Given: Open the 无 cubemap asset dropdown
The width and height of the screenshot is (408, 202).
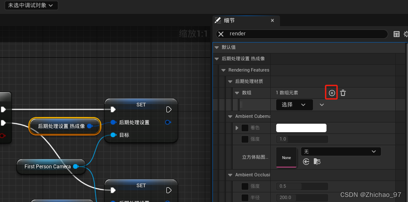Looking at the screenshot, I should (x=341, y=151).
